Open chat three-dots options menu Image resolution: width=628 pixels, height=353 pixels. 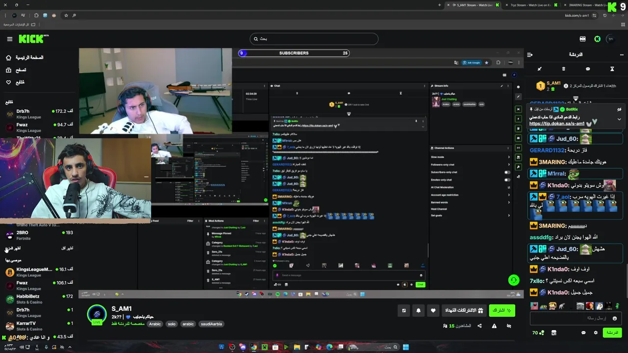coord(621,54)
